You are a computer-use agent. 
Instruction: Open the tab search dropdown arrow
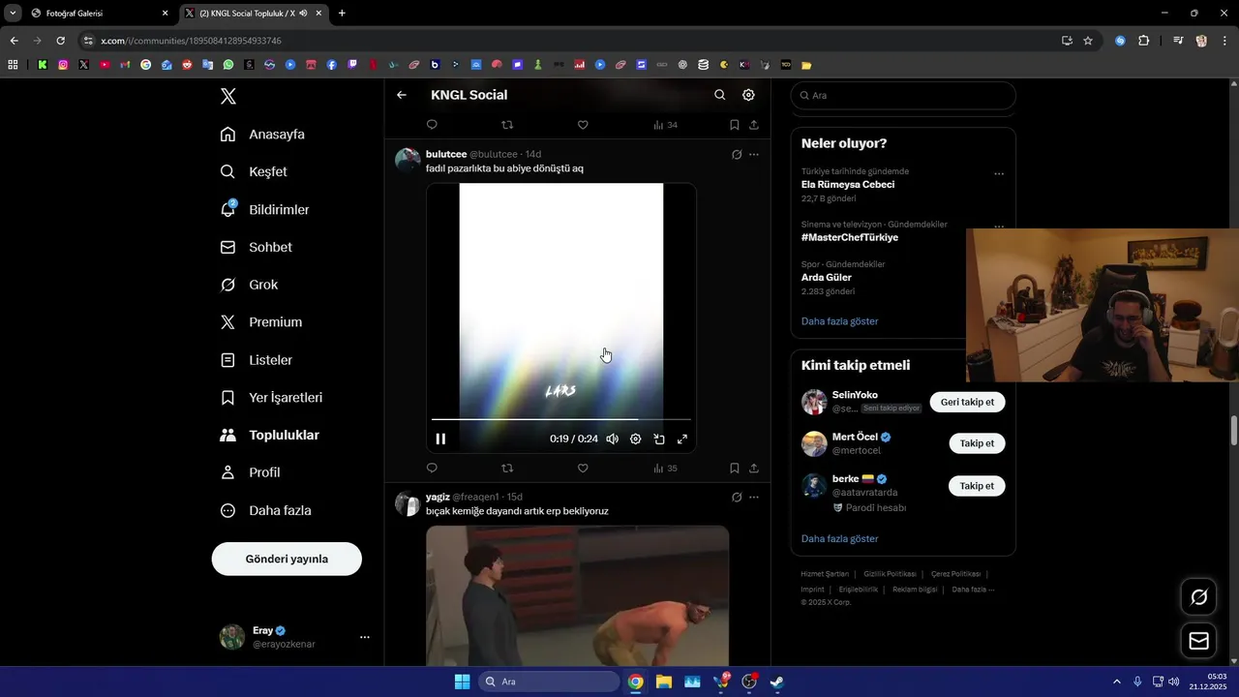tap(13, 14)
